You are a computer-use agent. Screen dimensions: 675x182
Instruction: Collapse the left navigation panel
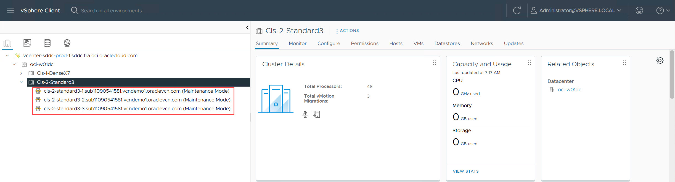247,27
